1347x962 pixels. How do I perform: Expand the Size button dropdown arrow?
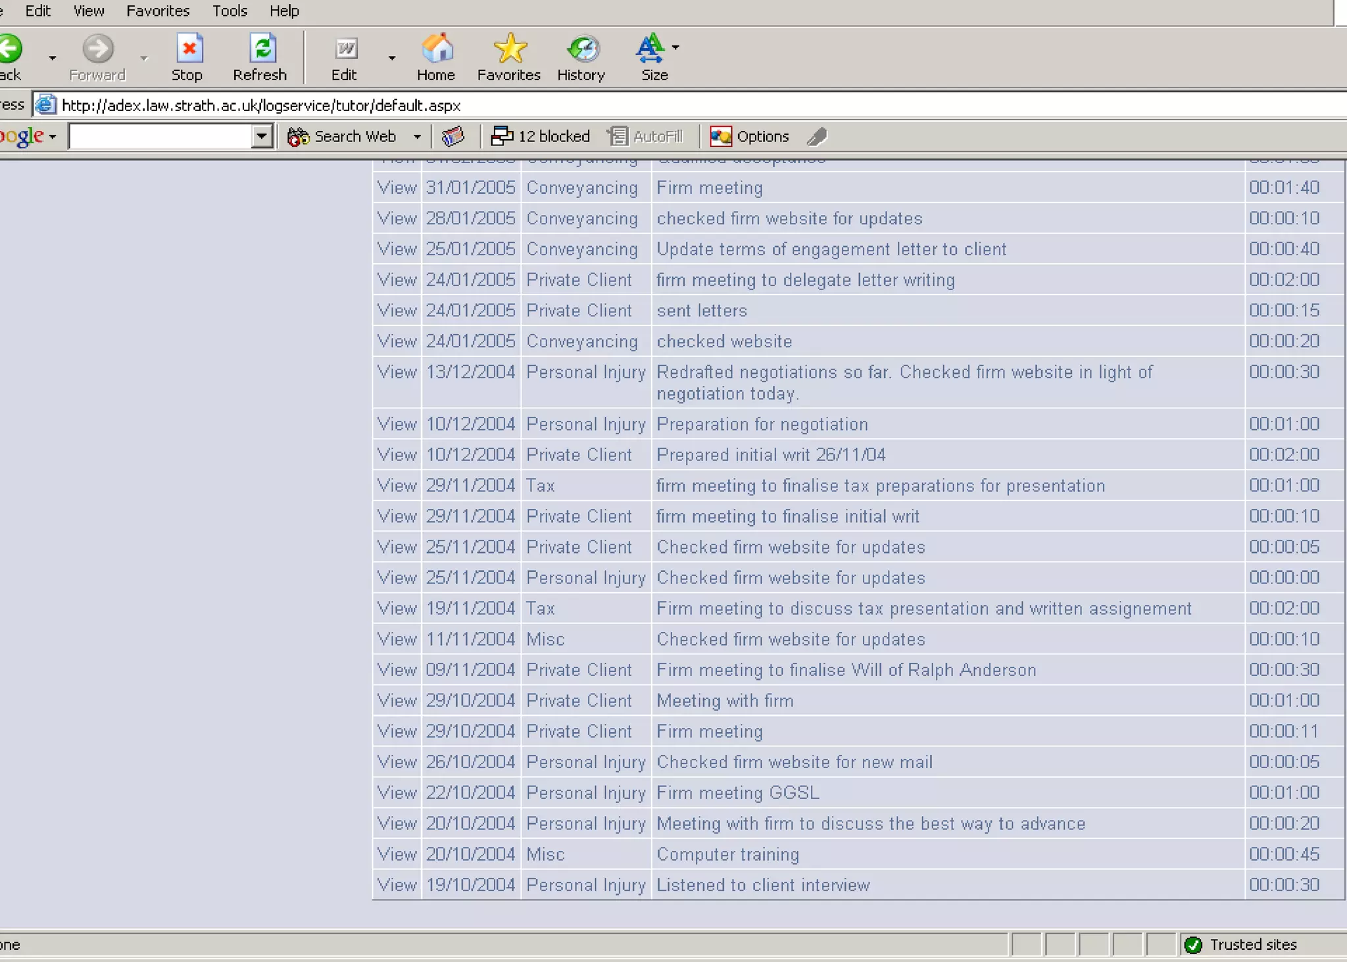pos(675,47)
